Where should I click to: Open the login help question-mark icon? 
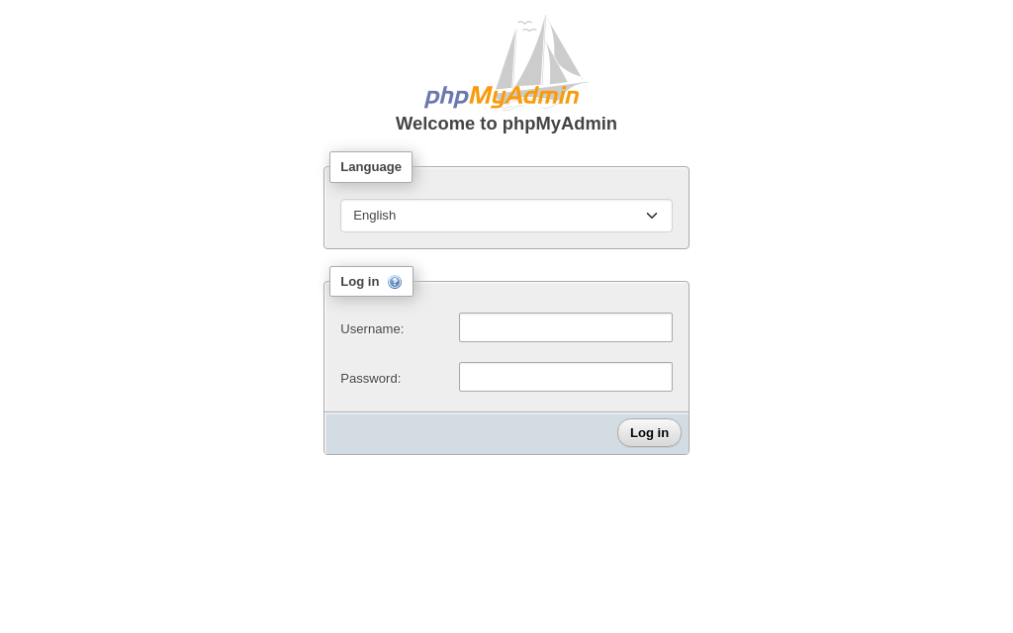point(394,282)
